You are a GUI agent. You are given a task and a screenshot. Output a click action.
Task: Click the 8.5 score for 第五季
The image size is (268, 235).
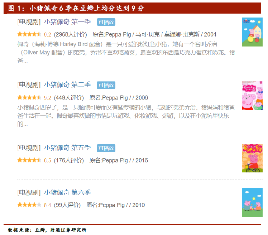coord(47,161)
